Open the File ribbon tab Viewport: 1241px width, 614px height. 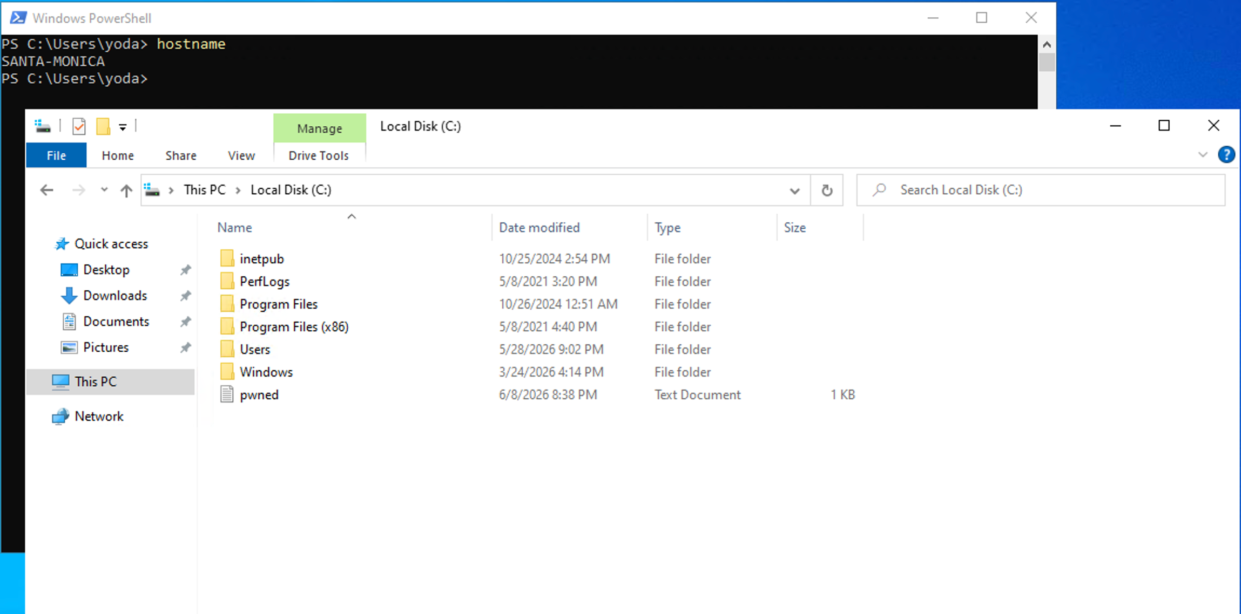pos(56,155)
